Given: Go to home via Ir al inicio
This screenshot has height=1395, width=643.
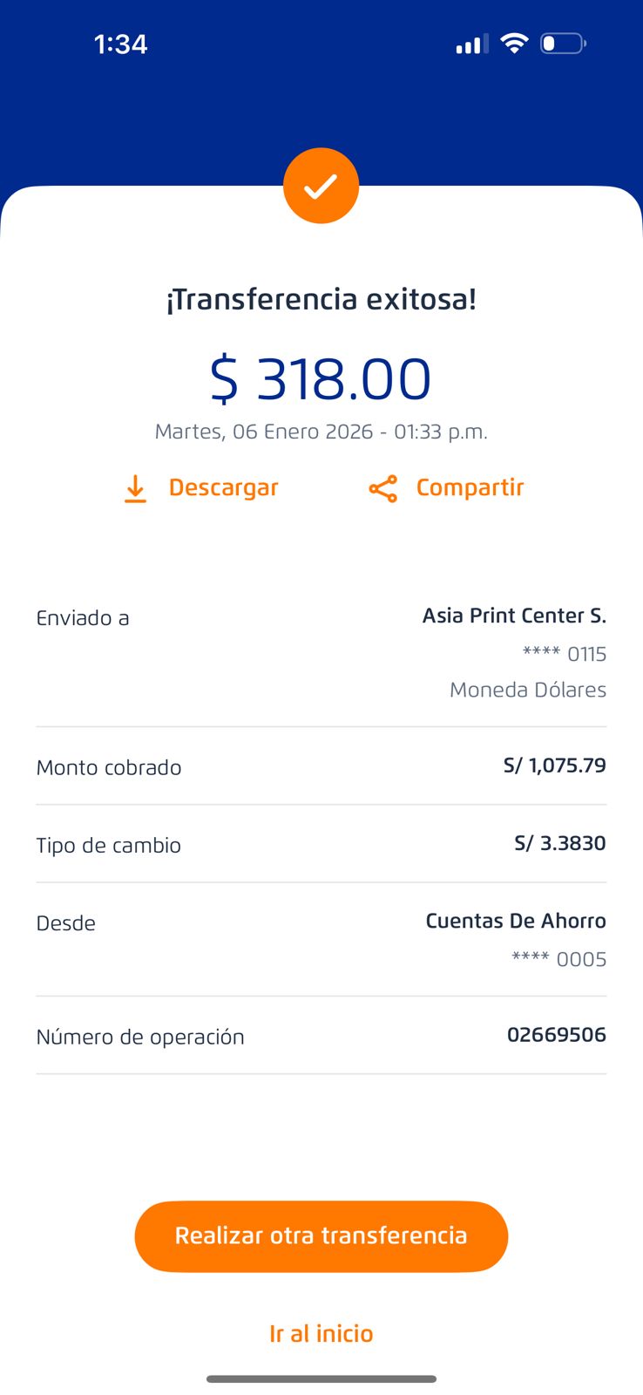Looking at the screenshot, I should (x=321, y=1333).
